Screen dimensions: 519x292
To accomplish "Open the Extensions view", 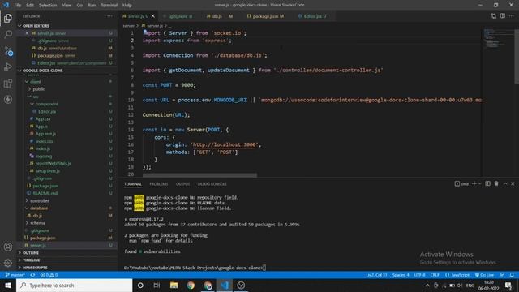I will click(x=8, y=83).
